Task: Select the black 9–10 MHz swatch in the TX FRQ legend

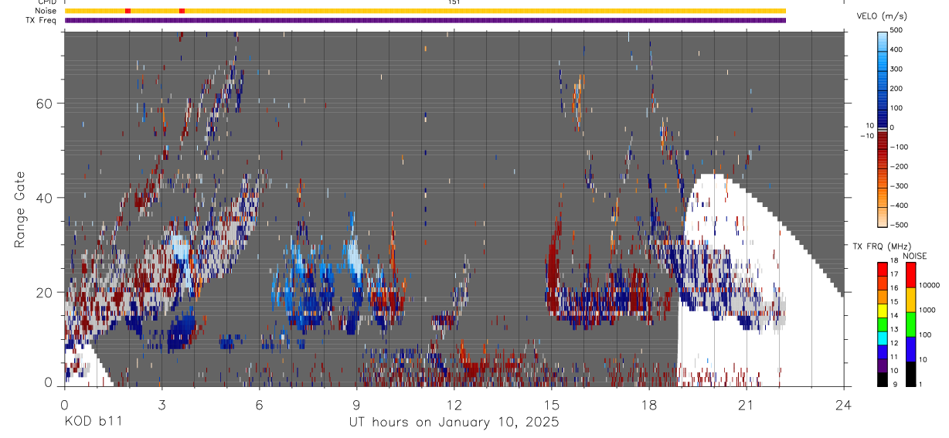Action: pos(882,379)
